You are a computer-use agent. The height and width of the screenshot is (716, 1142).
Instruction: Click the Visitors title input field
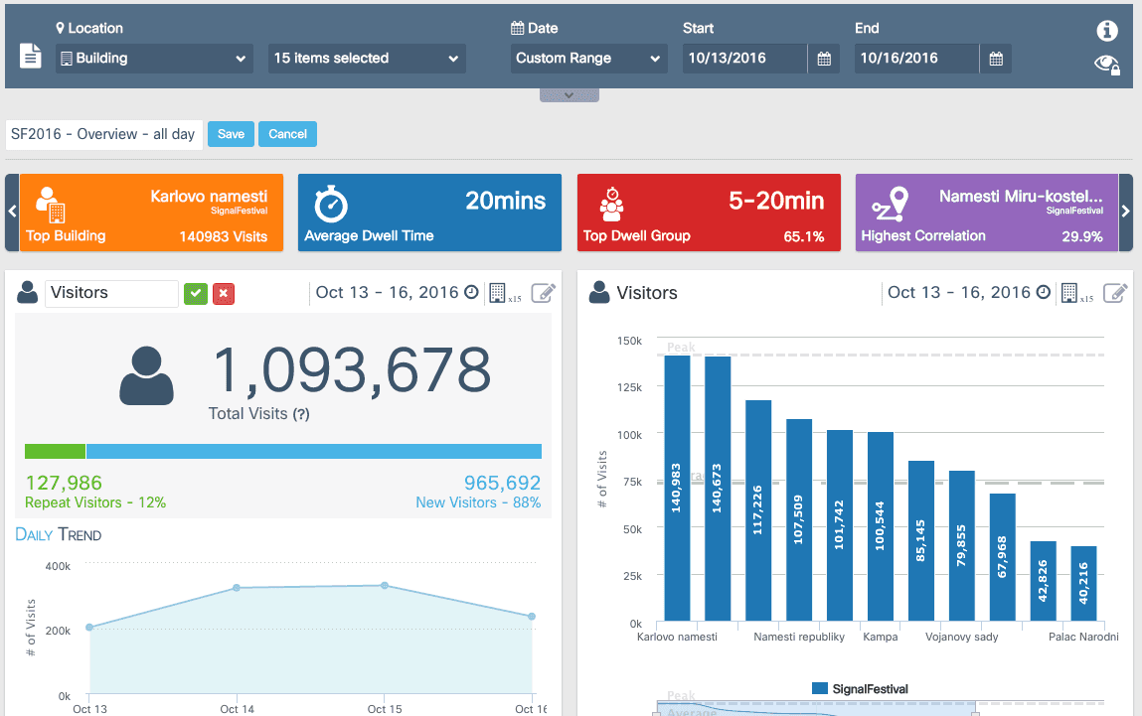click(111, 293)
